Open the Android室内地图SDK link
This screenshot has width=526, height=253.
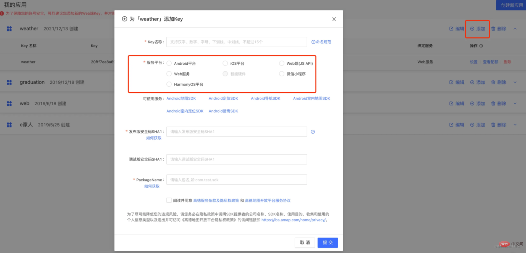(x=312, y=98)
